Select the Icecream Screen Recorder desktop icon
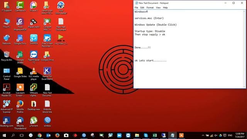Image resolution: width=247 pixels, height=139 pixels. pyautogui.click(x=20, y=90)
